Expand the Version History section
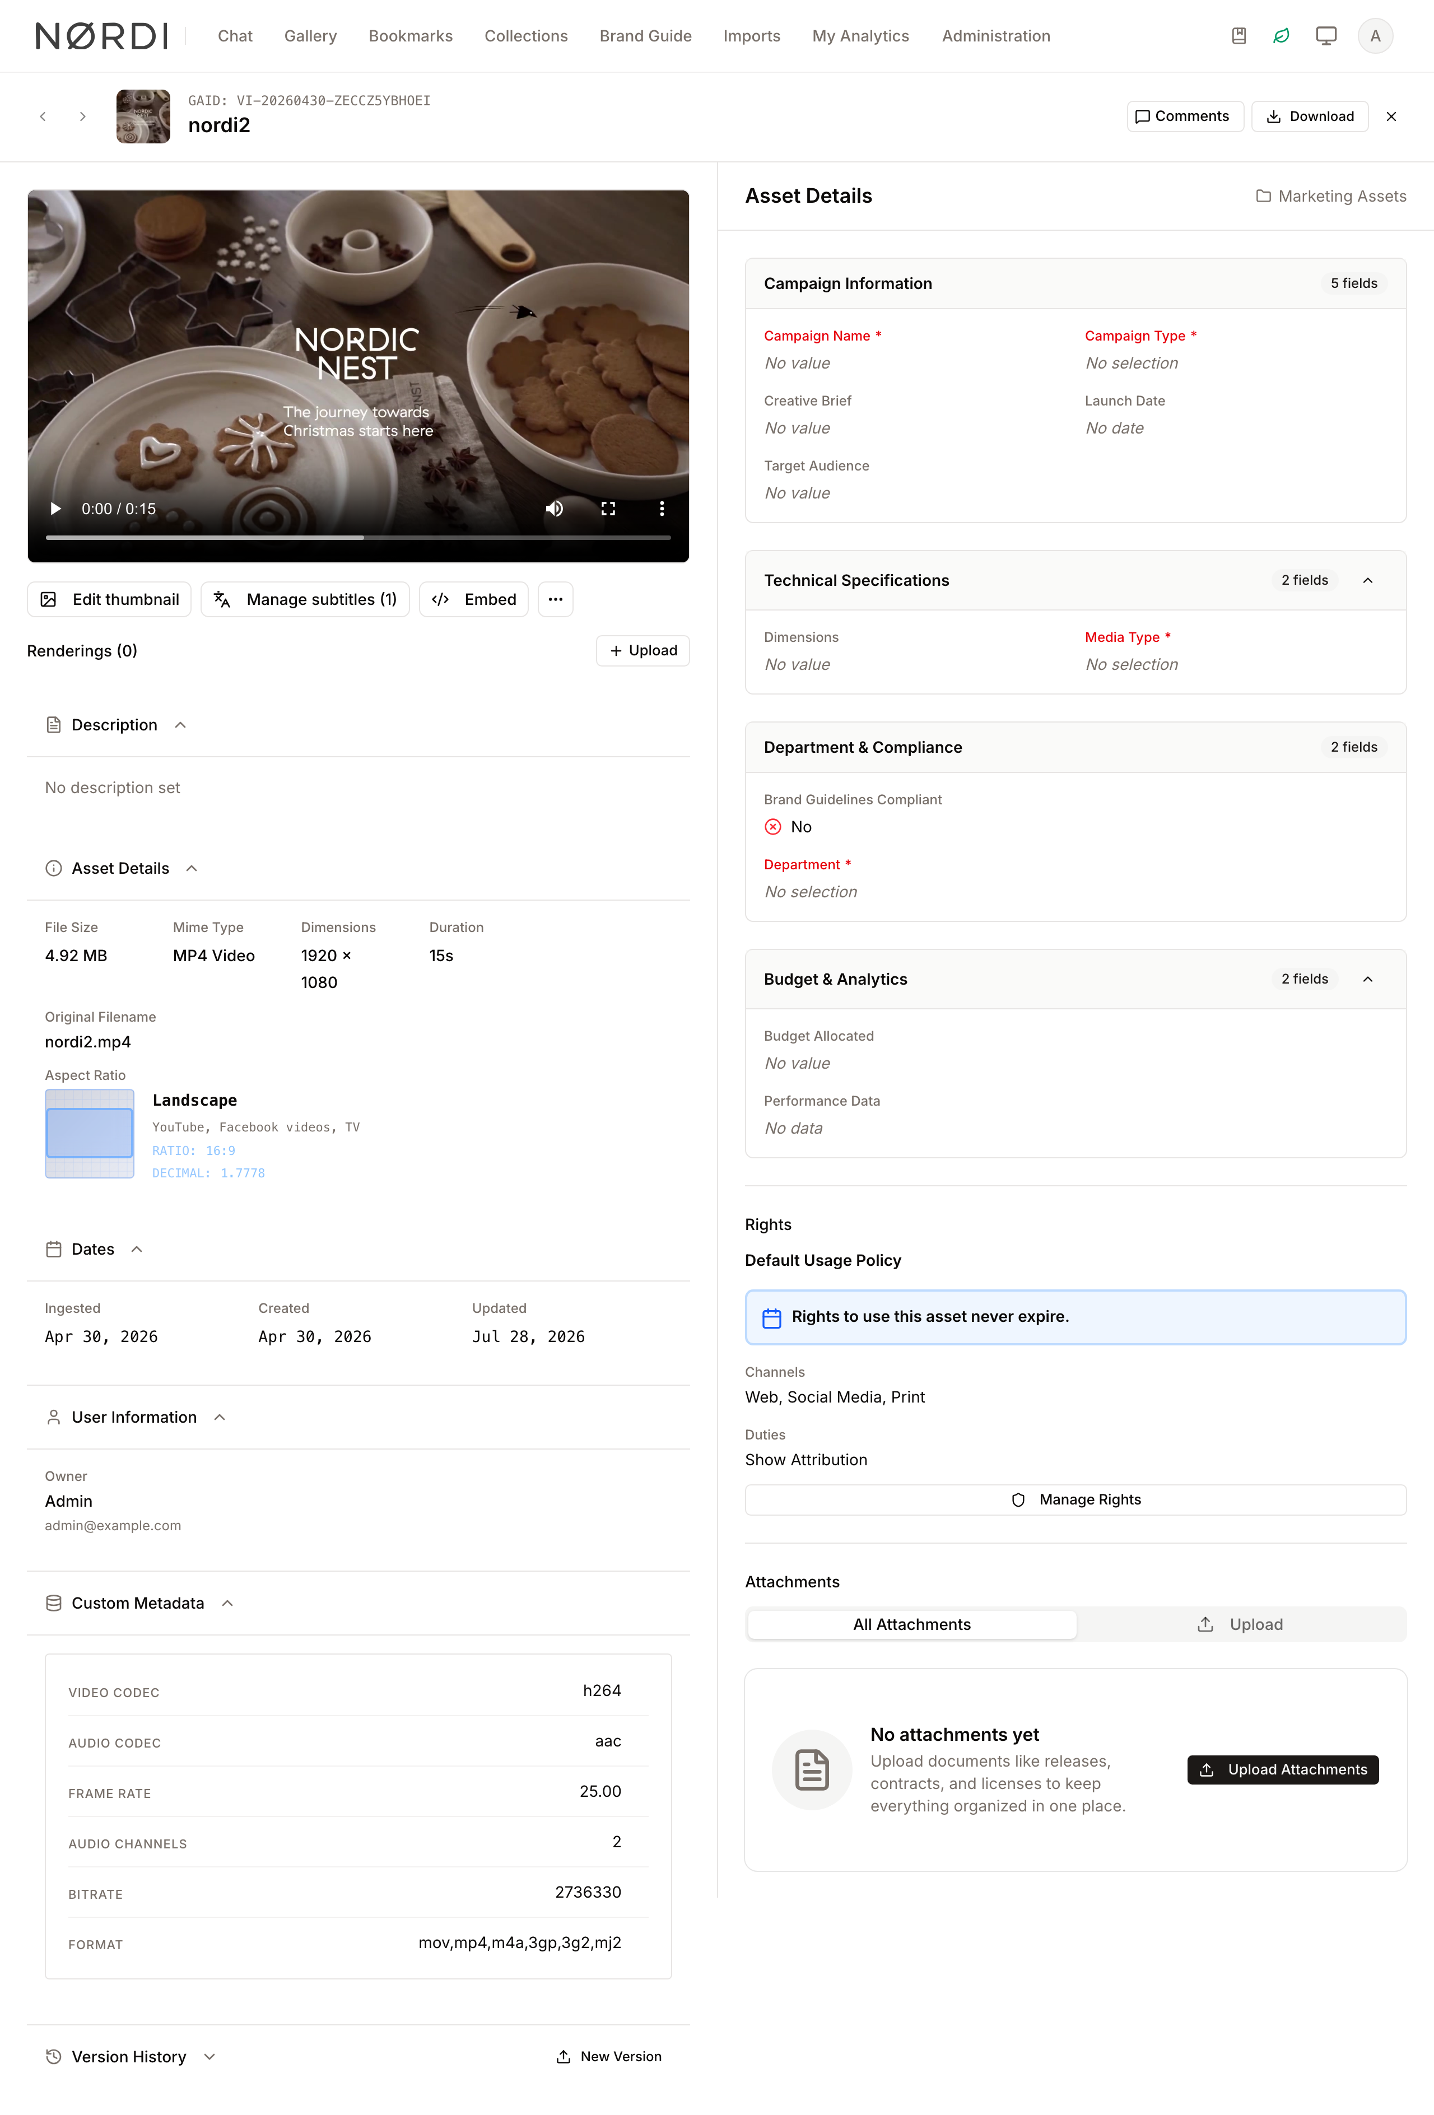Viewport: 1434px width, 2115px height. [209, 2057]
